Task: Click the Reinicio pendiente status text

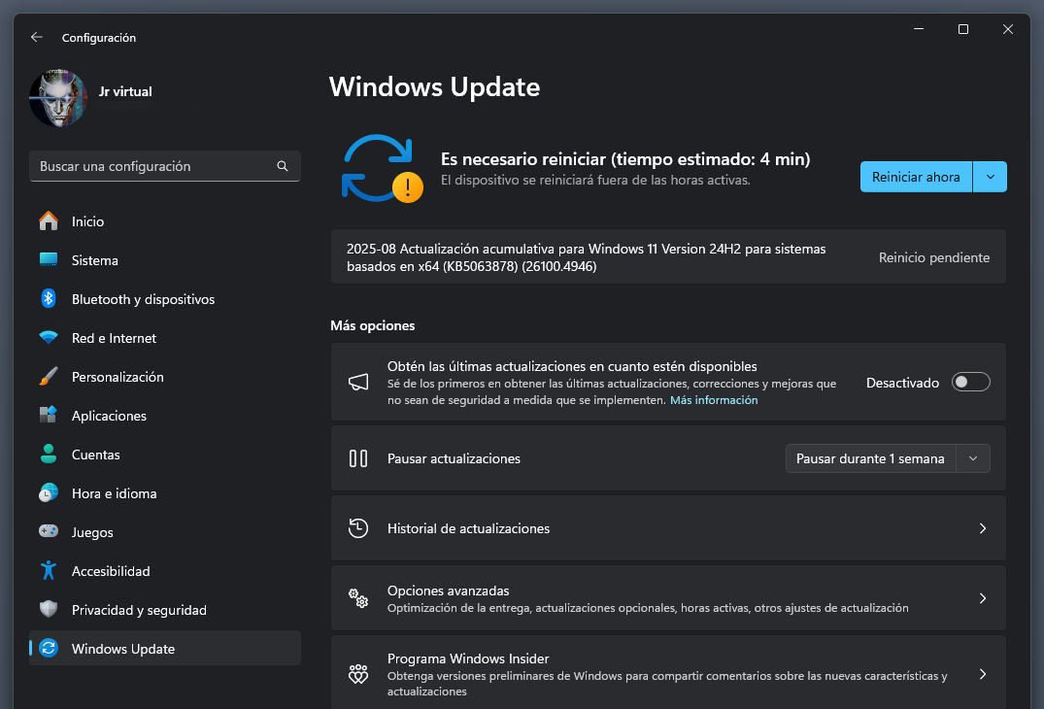Action: click(933, 257)
